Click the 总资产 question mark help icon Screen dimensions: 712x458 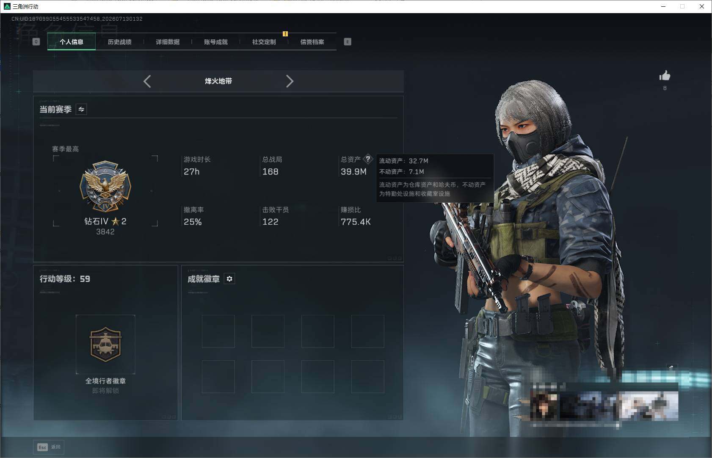[x=368, y=159]
